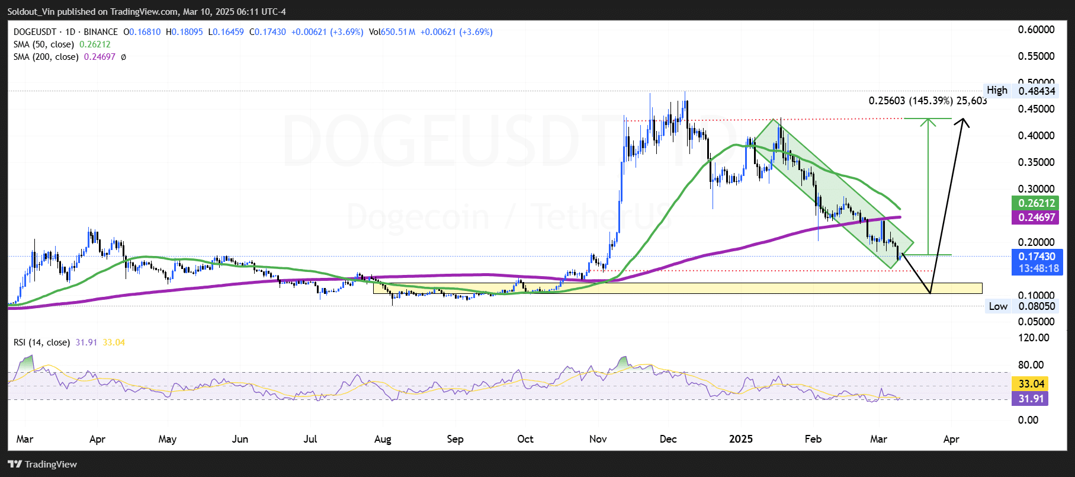Image resolution: width=1075 pixels, height=477 pixels.
Task: Click the 80.00 RSI axis level
Action: click(x=1031, y=365)
